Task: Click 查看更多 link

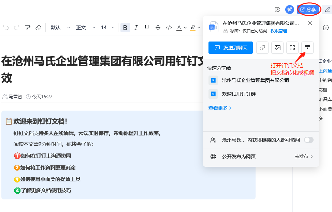Action: point(220,108)
